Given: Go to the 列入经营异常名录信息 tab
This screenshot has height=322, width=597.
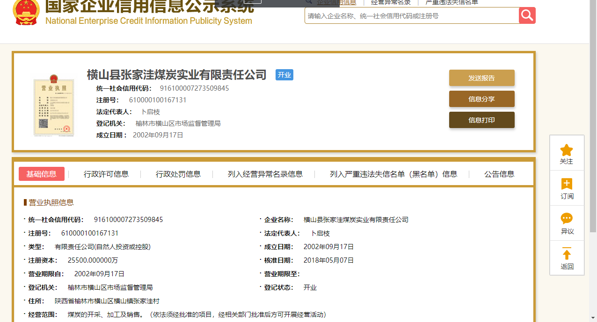Looking at the screenshot, I should point(265,174).
